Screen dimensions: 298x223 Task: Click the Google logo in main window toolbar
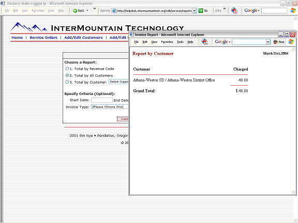point(251,10)
